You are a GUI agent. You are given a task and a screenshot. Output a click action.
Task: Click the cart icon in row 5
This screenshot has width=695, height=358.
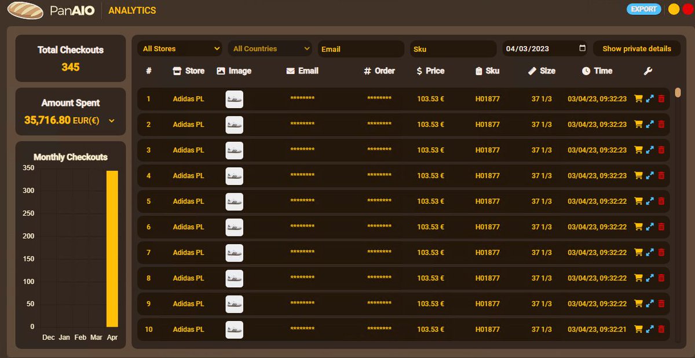pyautogui.click(x=638, y=201)
